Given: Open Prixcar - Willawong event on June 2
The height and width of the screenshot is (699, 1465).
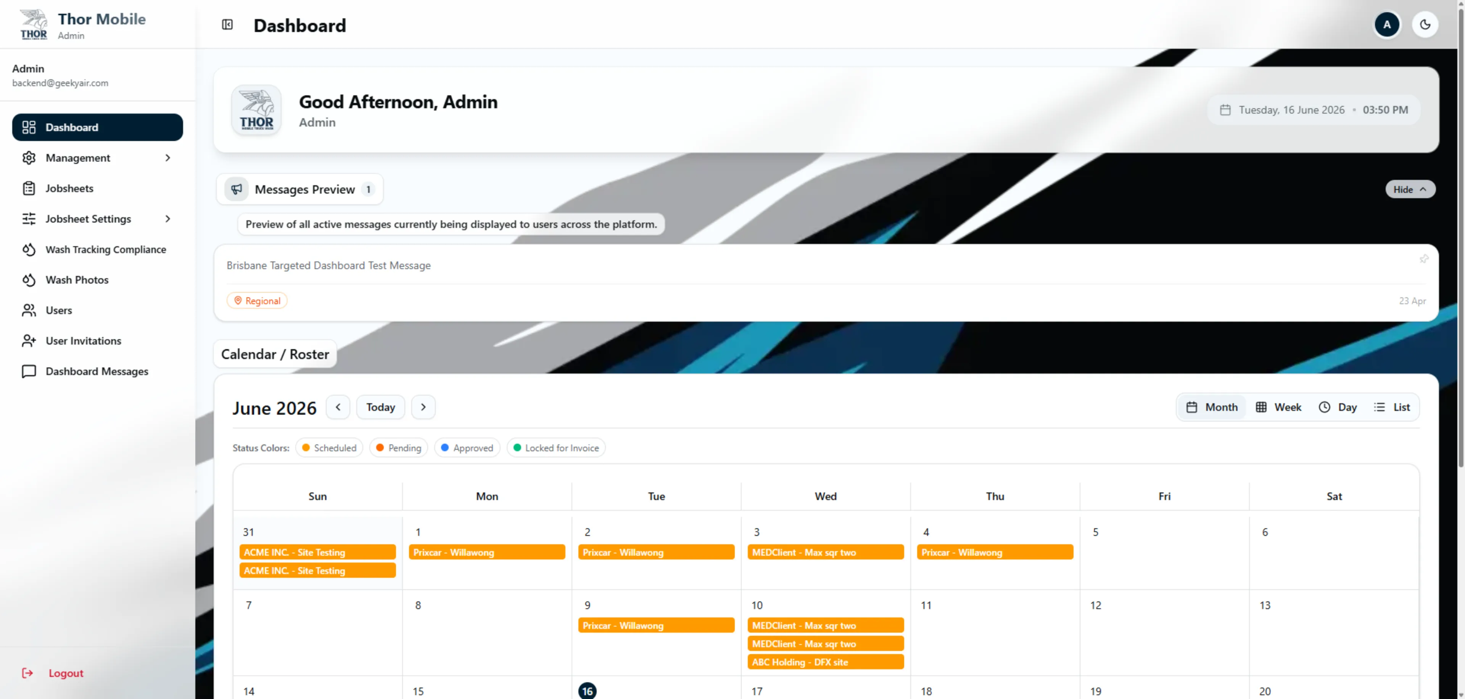Looking at the screenshot, I should pos(656,552).
